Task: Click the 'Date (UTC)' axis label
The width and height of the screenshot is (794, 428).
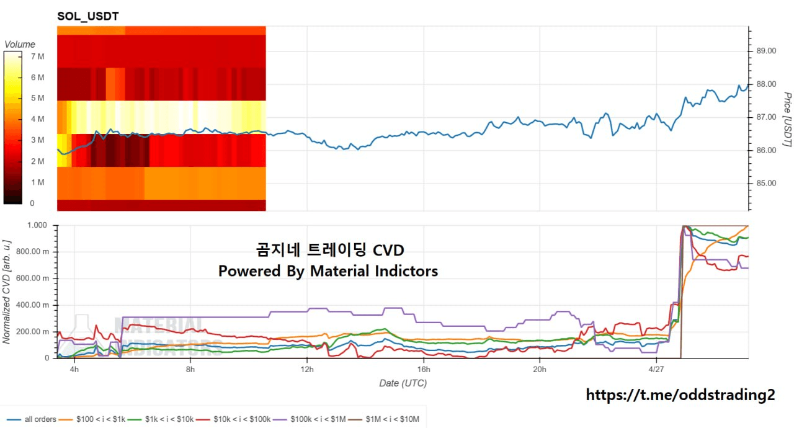Action: 403,383
